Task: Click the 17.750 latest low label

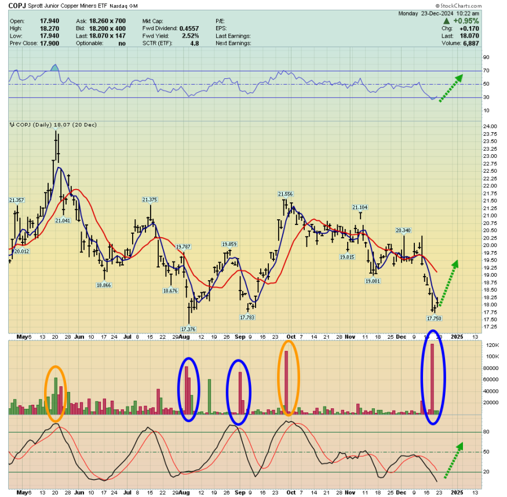Action: [x=434, y=318]
